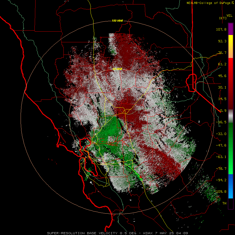Pick the gray near-zero segment of velocity scale
The height and width of the screenshot is (235, 235).
(231, 116)
